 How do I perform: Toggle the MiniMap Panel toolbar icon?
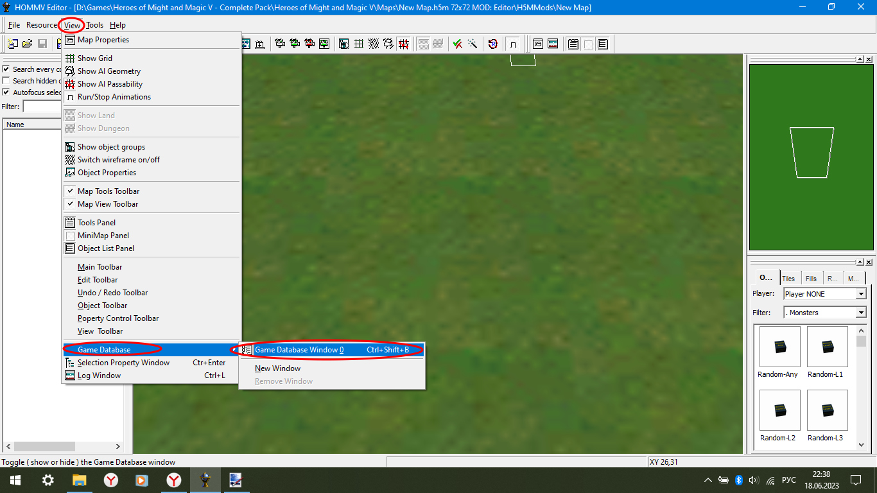coord(588,44)
